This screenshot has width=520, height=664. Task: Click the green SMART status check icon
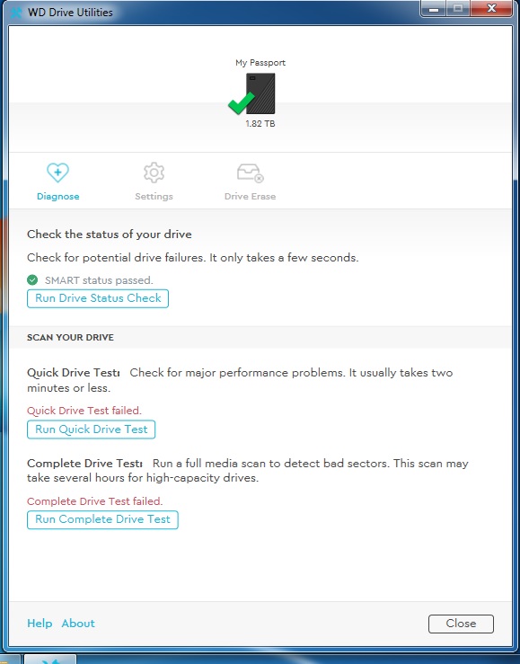pos(32,280)
